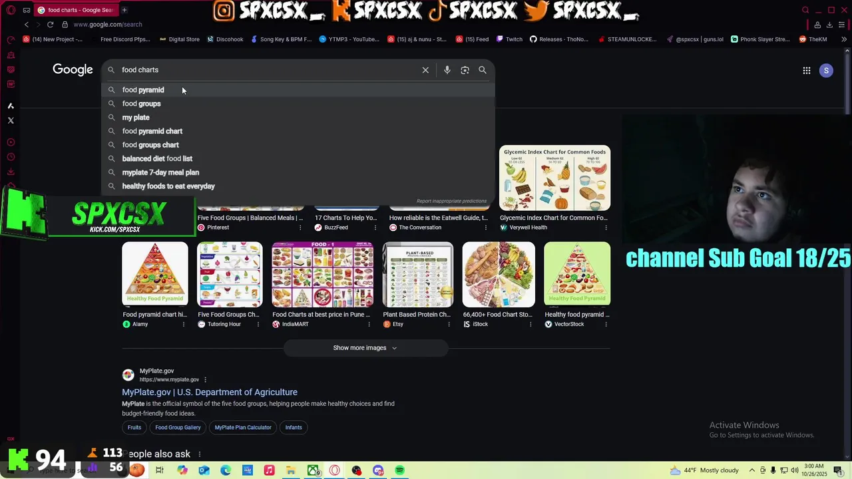852x479 pixels.
Task: Open the IndiaMART food charts image
Action: coord(323,274)
